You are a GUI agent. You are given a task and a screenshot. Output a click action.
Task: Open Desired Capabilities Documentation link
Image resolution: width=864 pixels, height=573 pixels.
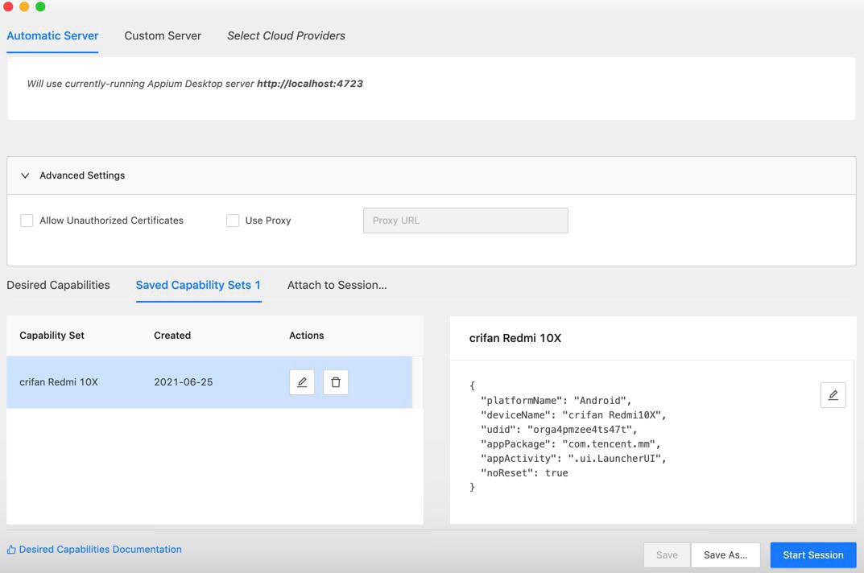[x=101, y=550]
